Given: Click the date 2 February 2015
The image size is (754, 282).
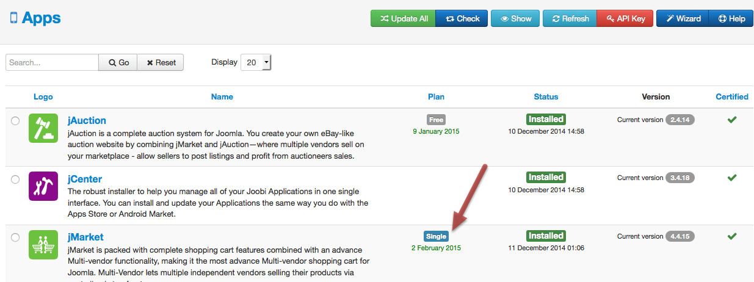Looking at the screenshot, I should (436, 248).
